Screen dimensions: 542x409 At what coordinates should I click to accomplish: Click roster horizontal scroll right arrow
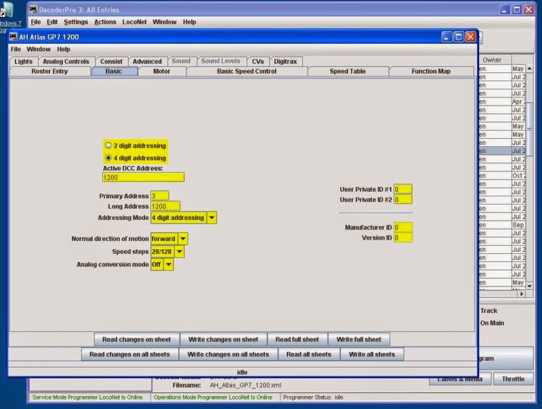(x=521, y=294)
